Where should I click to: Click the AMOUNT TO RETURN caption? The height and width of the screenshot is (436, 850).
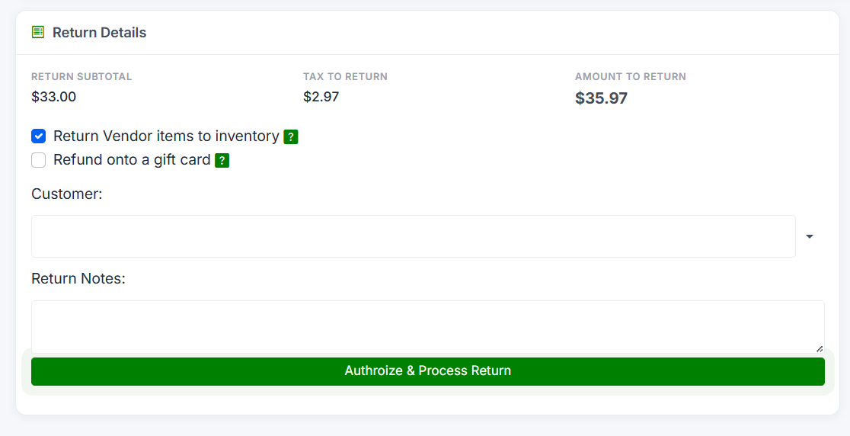(x=631, y=76)
